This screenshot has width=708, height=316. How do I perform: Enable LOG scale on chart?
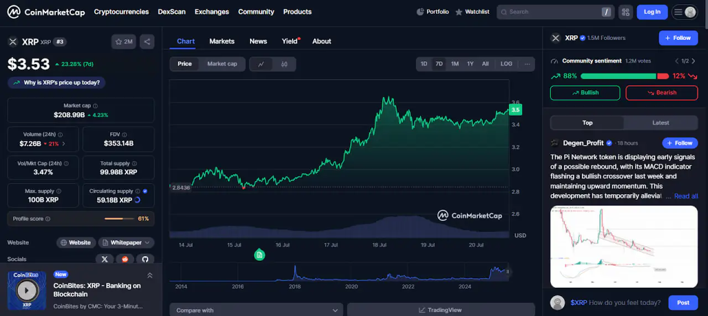pyautogui.click(x=506, y=64)
